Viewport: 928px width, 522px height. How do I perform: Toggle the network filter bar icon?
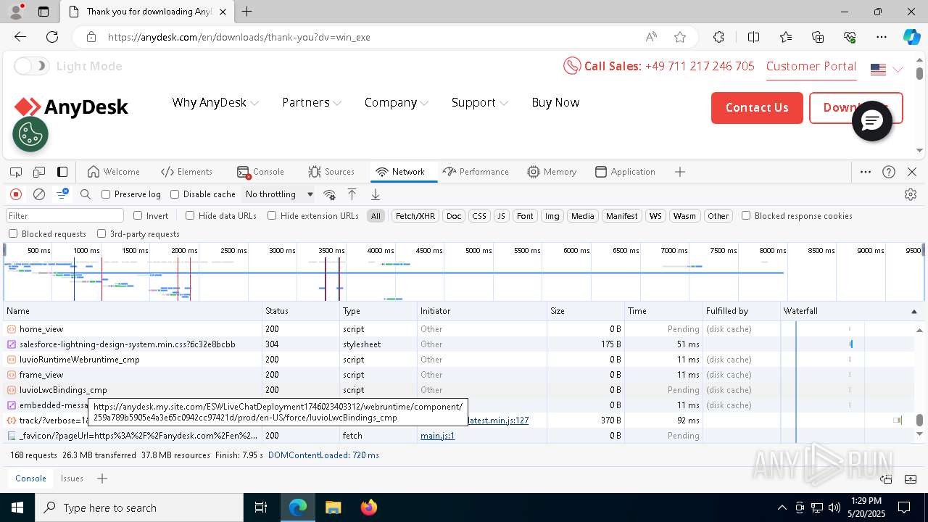coord(62,194)
